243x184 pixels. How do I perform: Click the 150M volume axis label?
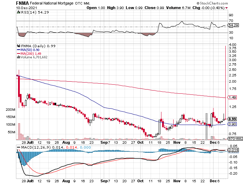click(x=10, y=117)
